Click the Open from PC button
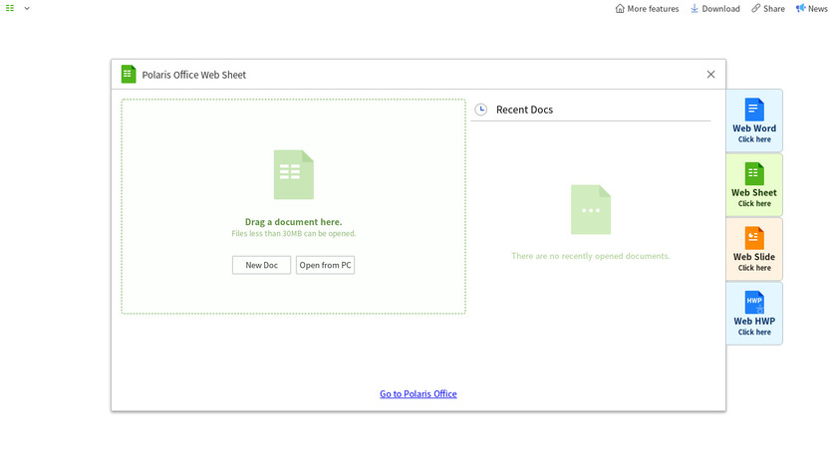Viewport: 837px width, 470px height. pyautogui.click(x=325, y=265)
